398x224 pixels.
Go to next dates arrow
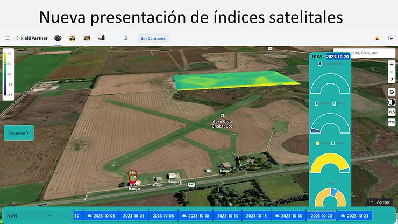pos(384,216)
